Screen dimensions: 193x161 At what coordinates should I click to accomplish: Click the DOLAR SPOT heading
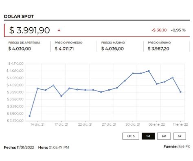(19, 16)
